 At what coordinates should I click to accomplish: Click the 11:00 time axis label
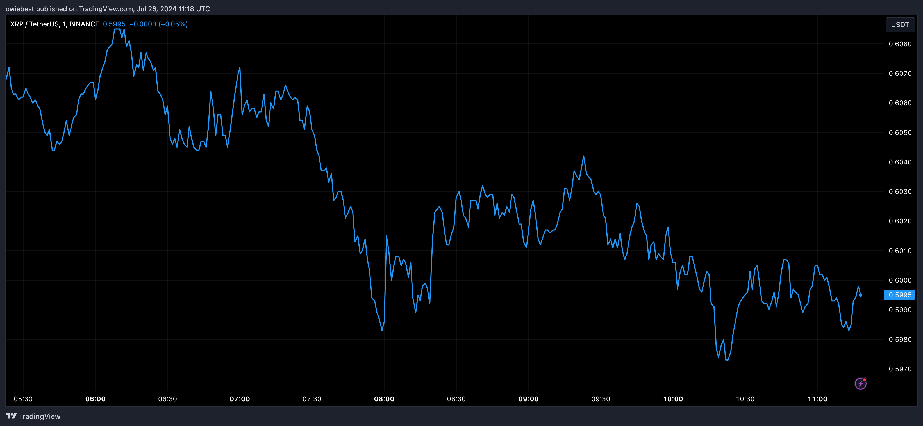coord(817,399)
